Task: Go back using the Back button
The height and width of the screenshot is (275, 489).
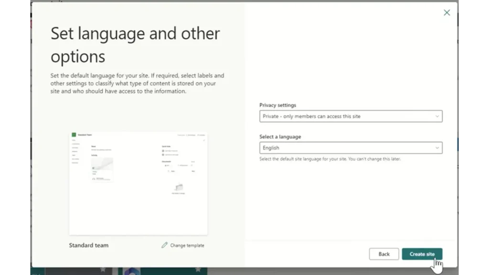Action: (384, 254)
